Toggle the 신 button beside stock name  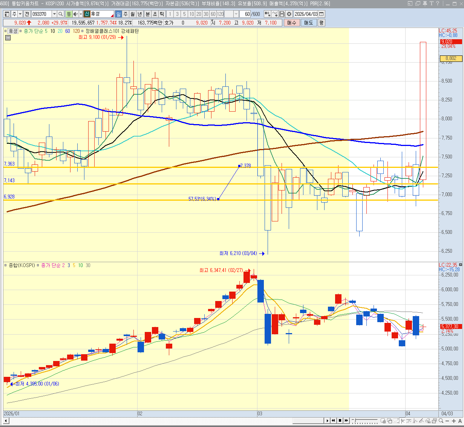[x=87, y=14]
